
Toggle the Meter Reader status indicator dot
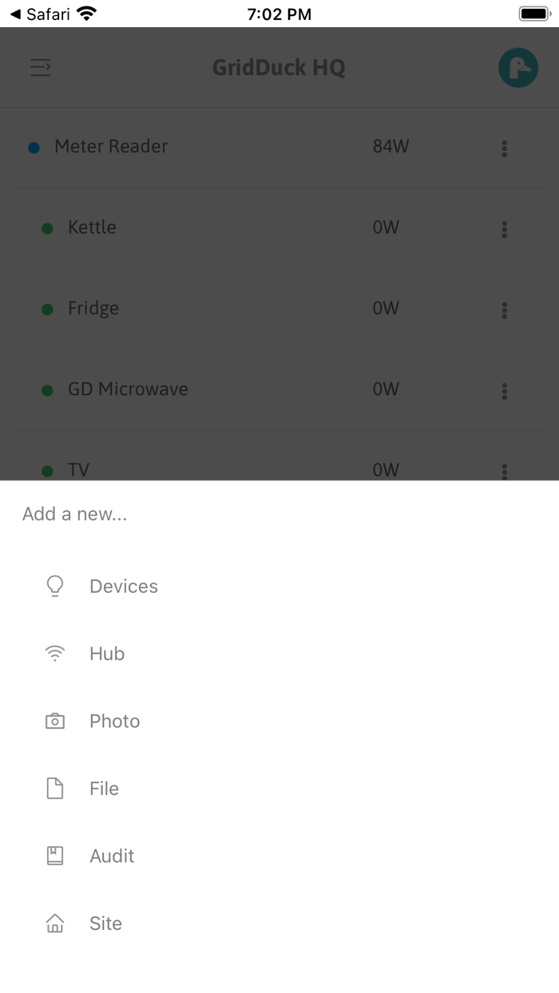(x=33, y=148)
